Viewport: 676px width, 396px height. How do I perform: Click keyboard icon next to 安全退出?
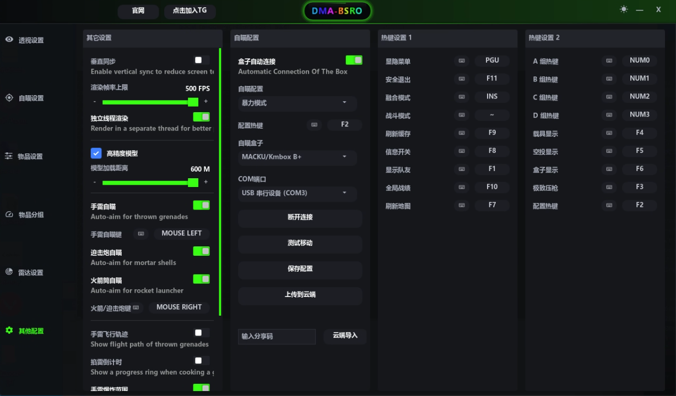462,79
